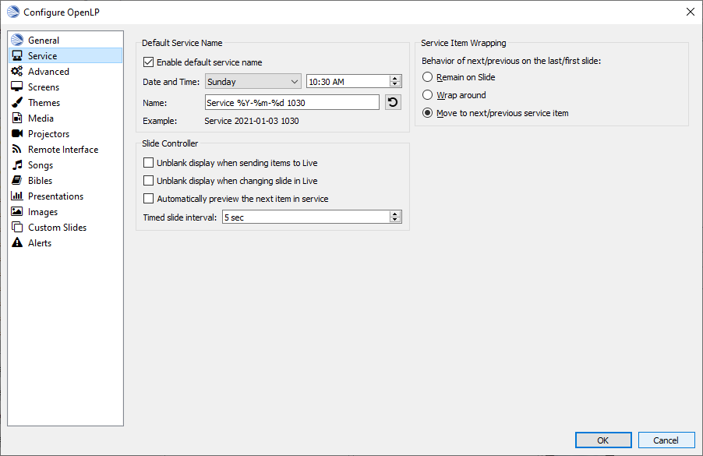Open Alerts settings page
The height and width of the screenshot is (456, 703).
coord(65,243)
